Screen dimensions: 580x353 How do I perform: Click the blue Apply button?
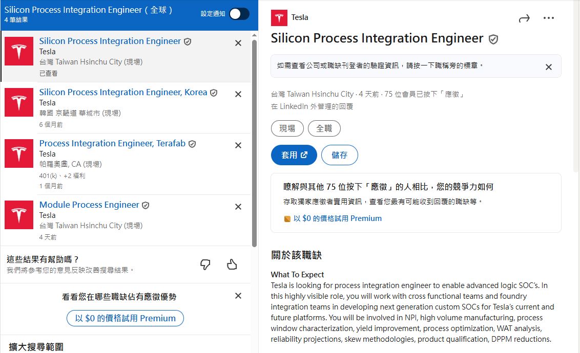tap(294, 155)
